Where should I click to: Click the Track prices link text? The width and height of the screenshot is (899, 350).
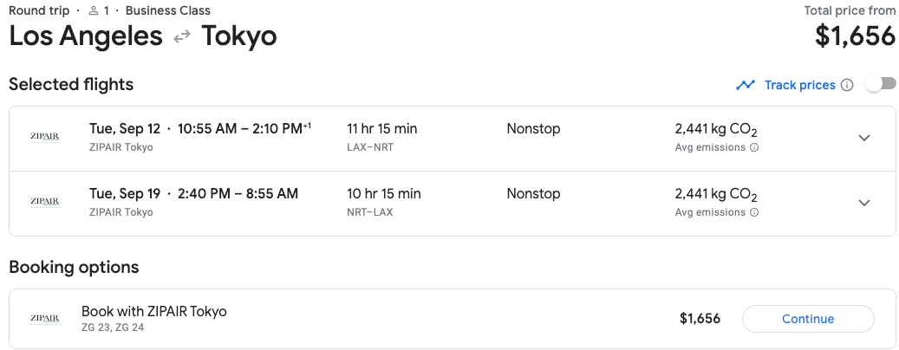click(x=799, y=85)
